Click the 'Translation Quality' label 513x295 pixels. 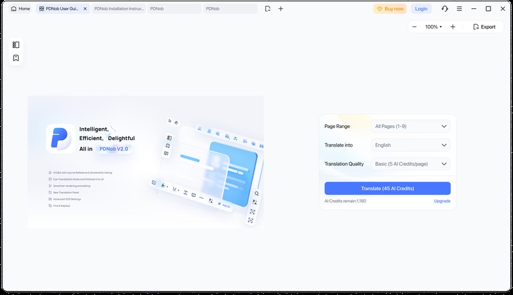(344, 164)
